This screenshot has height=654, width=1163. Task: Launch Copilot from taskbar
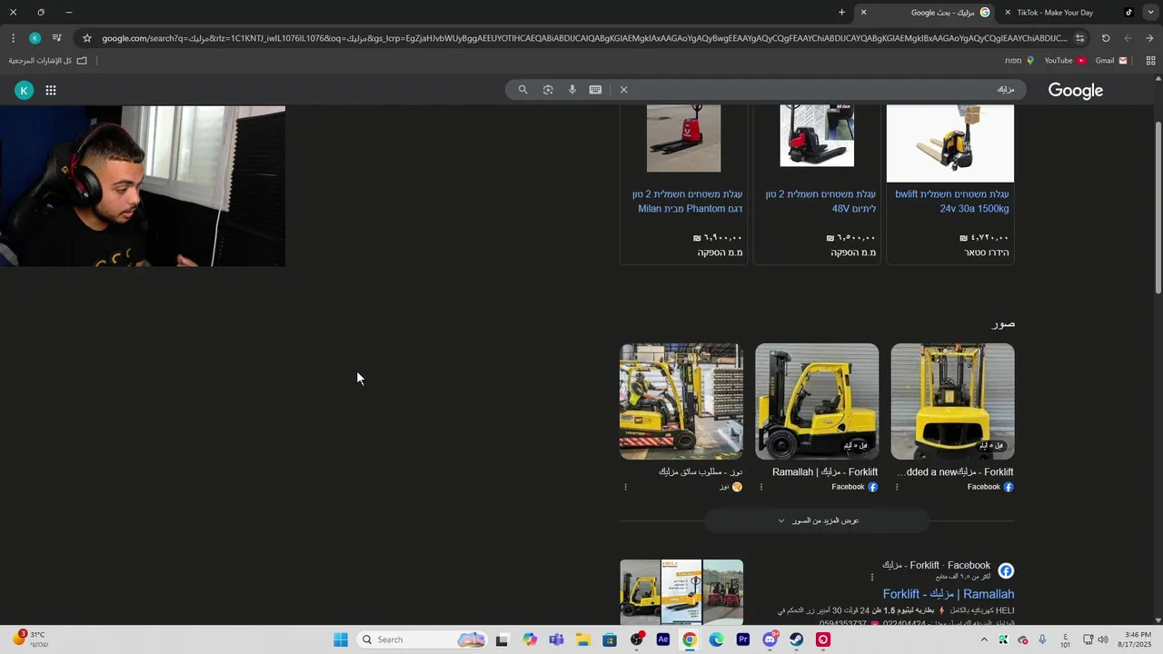[530, 639]
